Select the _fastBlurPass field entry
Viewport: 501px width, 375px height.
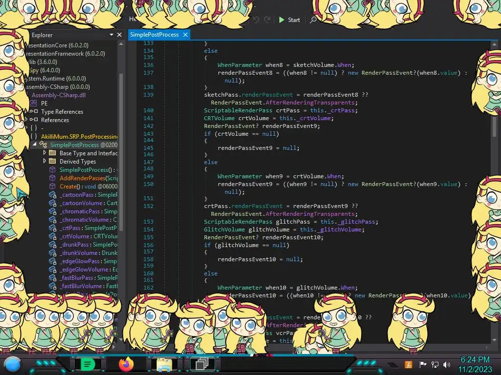(89, 277)
